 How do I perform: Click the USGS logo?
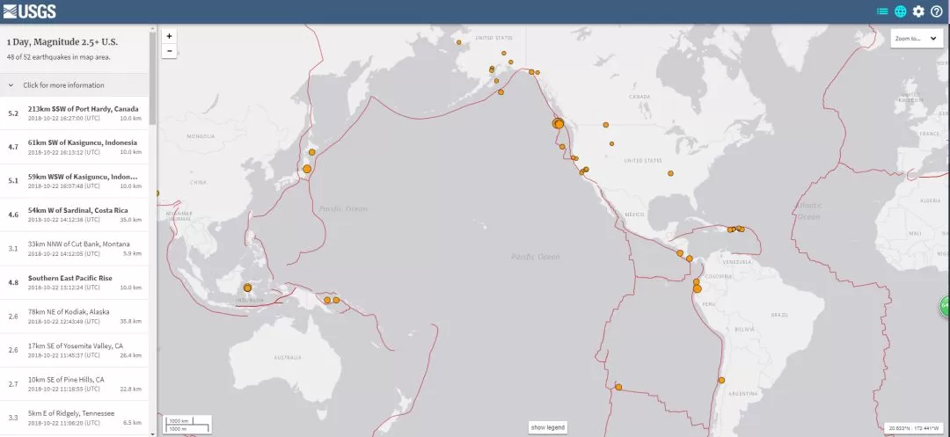tap(29, 11)
